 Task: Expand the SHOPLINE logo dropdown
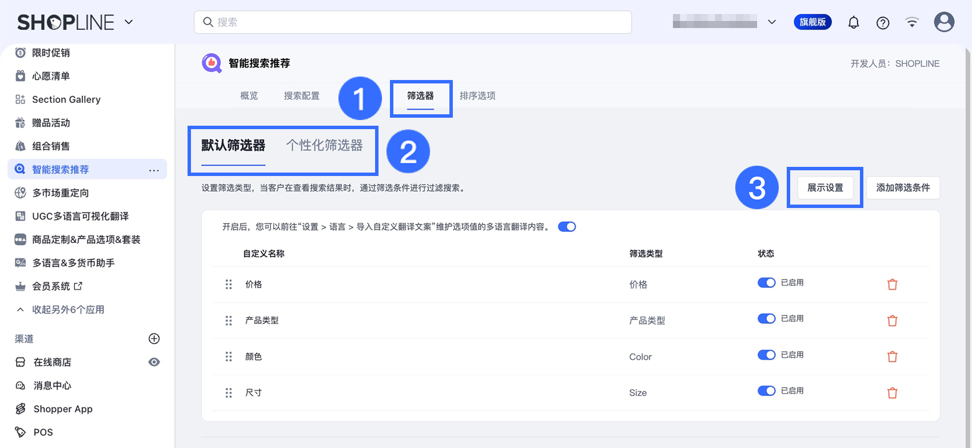(129, 22)
